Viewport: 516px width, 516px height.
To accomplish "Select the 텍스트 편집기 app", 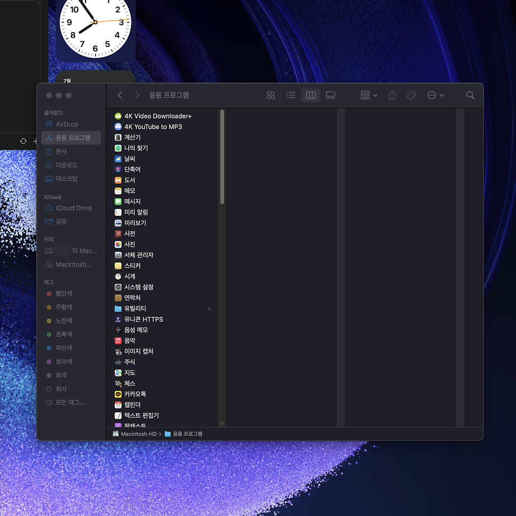I will click(x=162, y=416).
